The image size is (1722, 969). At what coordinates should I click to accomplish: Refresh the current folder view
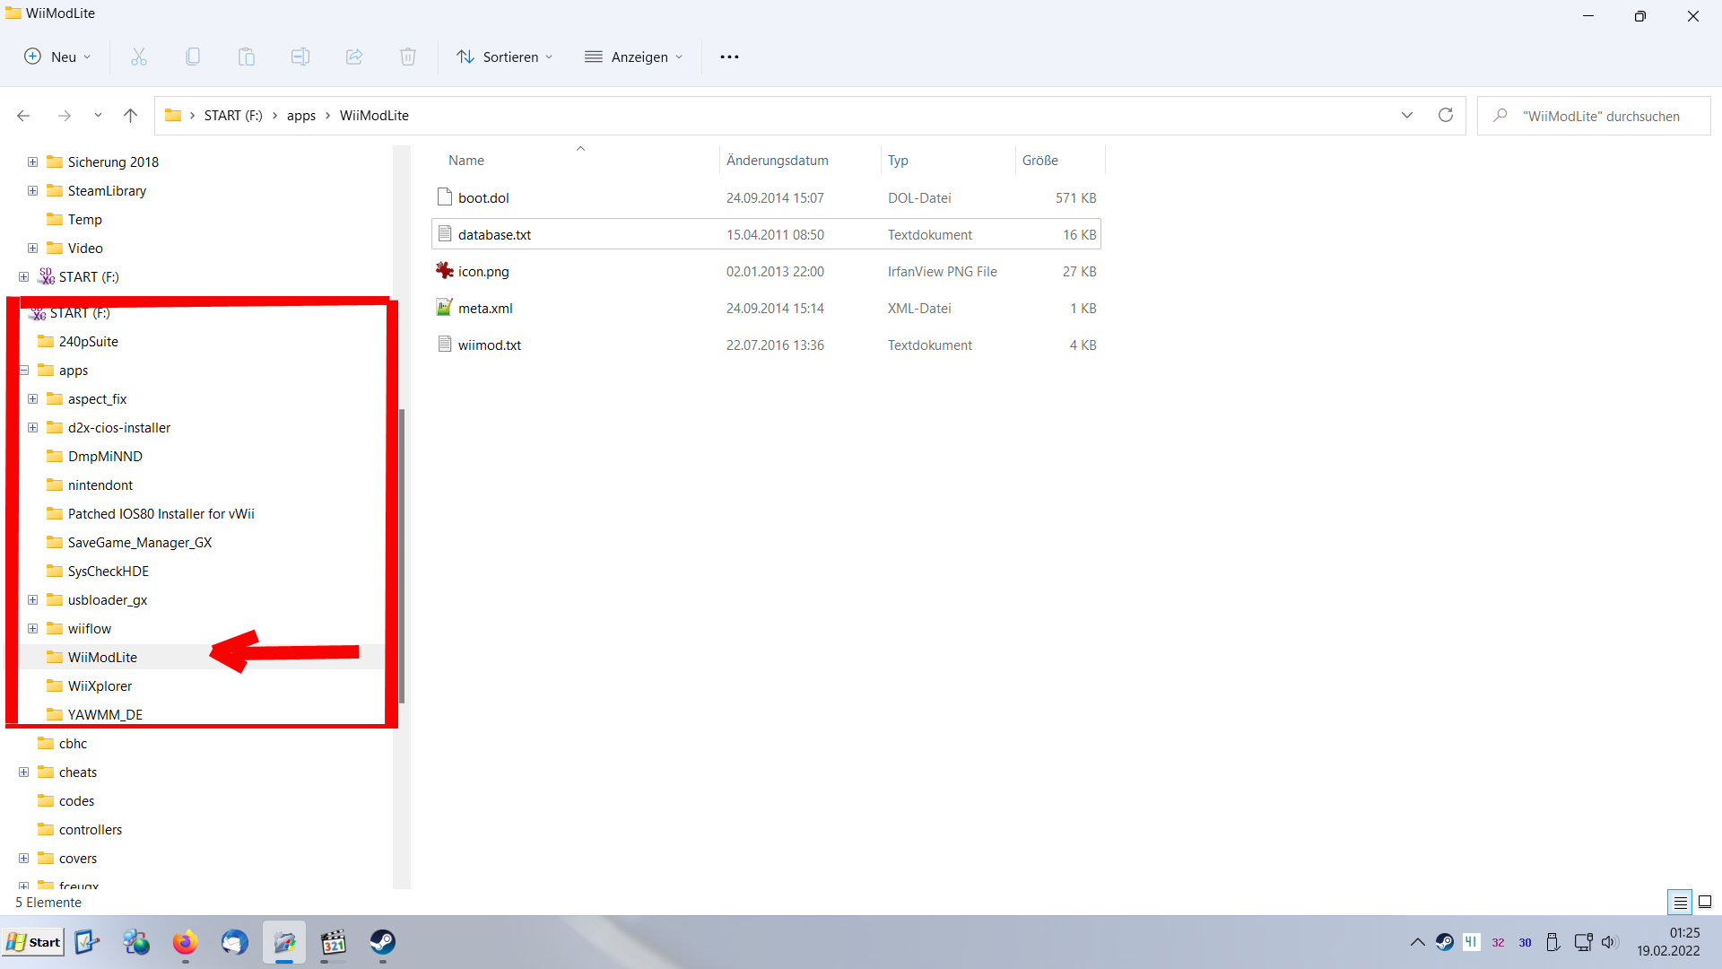[x=1446, y=115]
